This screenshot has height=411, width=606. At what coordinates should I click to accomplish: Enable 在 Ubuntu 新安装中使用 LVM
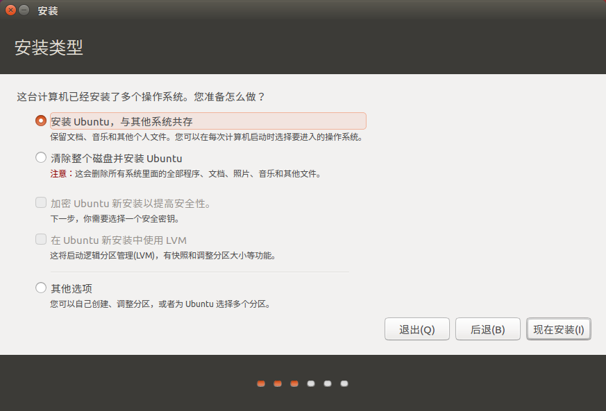[x=40, y=241]
